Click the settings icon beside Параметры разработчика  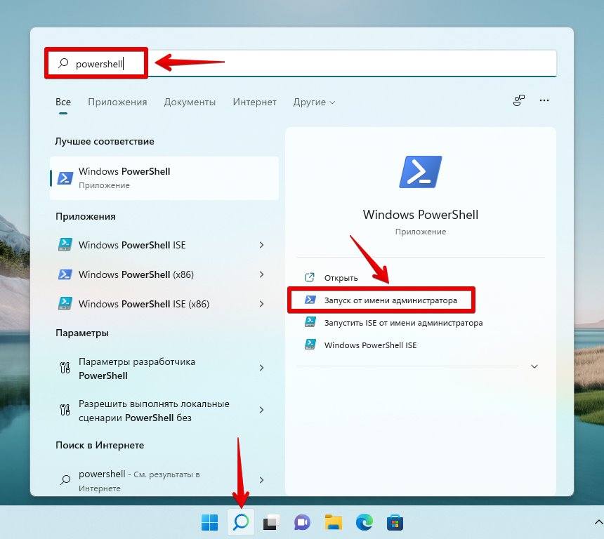coord(65,368)
